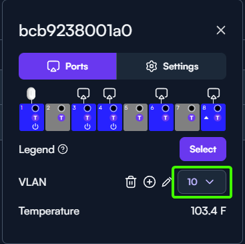Click the uplink arrow on port 8
Screen dimensions: 245x244
pos(206,118)
